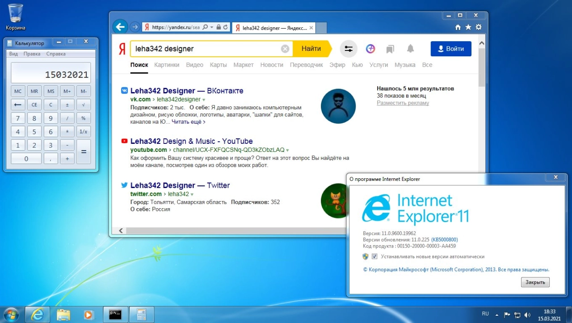Switch to Yandex Видео tab

coord(194,65)
